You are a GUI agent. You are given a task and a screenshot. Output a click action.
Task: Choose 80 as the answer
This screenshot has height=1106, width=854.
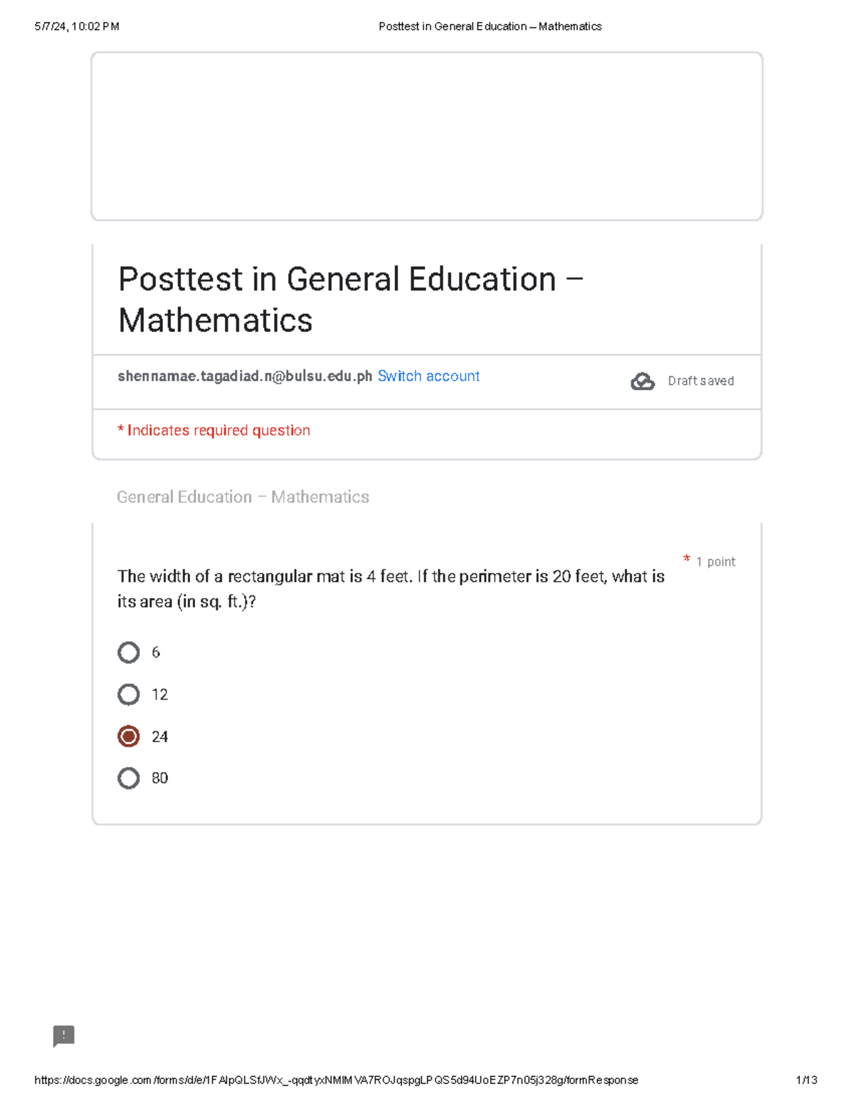[160, 778]
